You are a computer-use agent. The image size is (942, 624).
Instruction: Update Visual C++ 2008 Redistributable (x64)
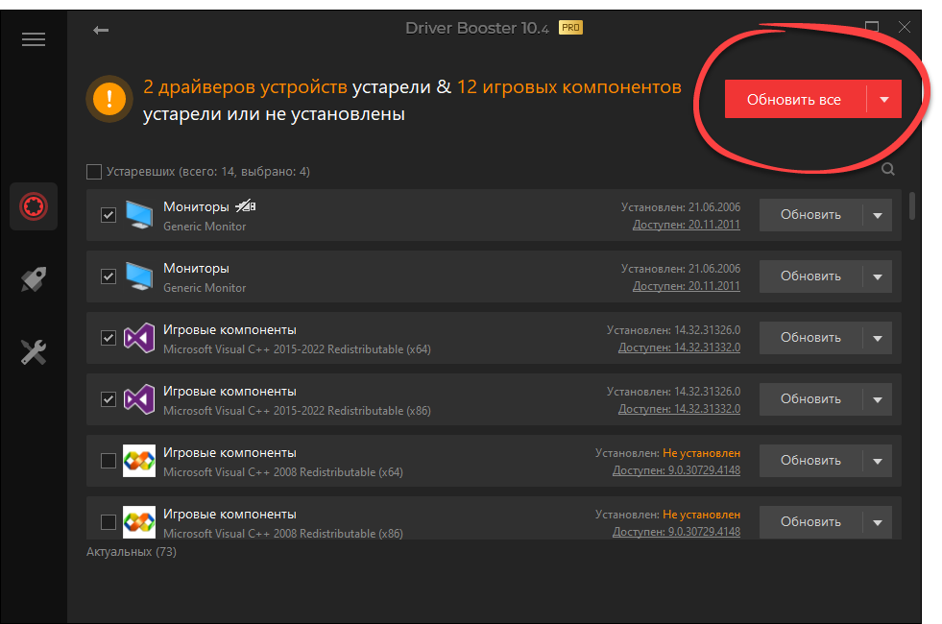pyautogui.click(x=811, y=461)
